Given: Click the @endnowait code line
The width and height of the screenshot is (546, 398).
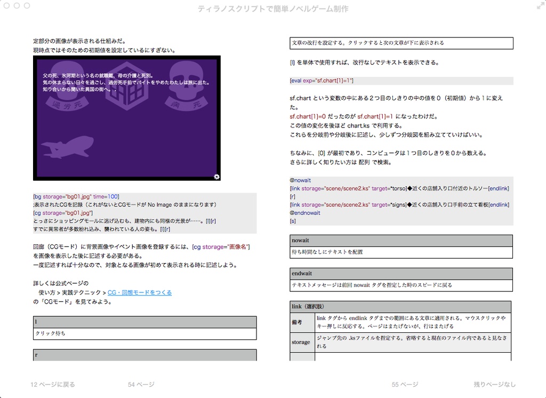Looking at the screenshot, I should tap(304, 213).
